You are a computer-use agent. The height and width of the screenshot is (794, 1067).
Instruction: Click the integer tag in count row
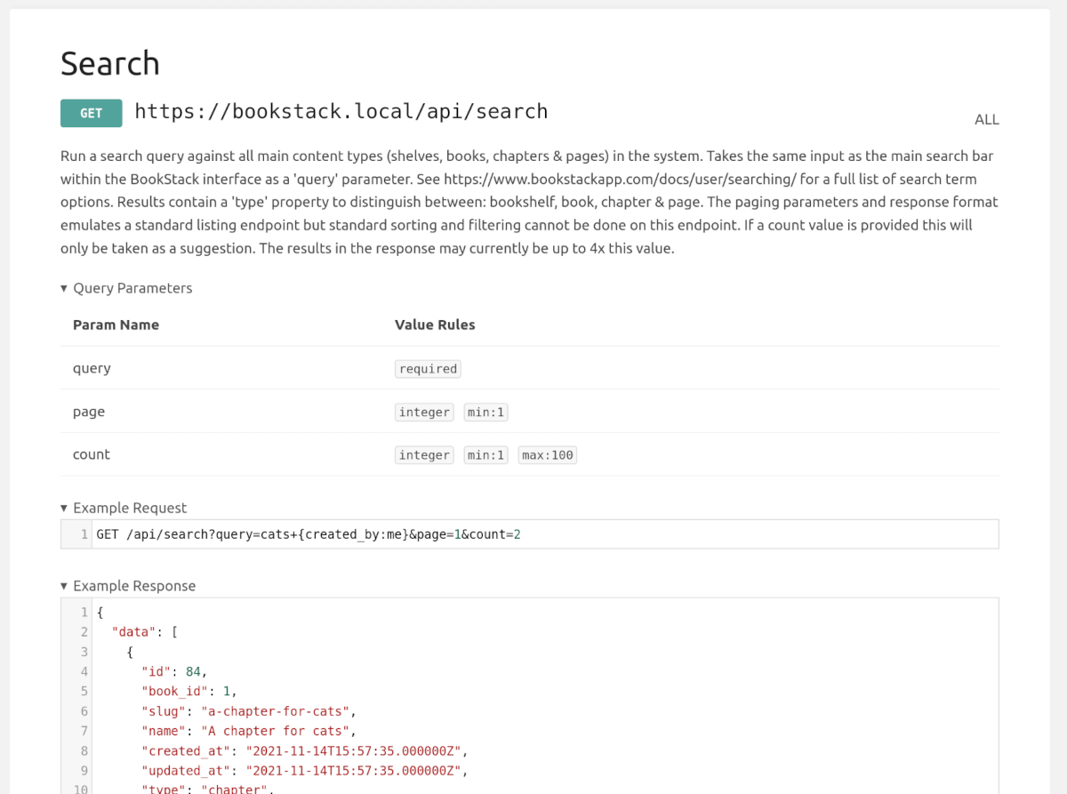[424, 455]
